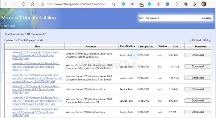
Task: Click the catalog Search button
Action: [206, 18]
